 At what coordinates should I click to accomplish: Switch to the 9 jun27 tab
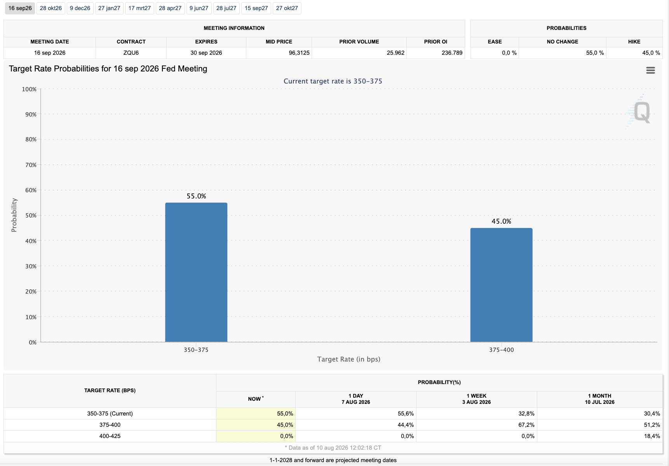point(199,8)
